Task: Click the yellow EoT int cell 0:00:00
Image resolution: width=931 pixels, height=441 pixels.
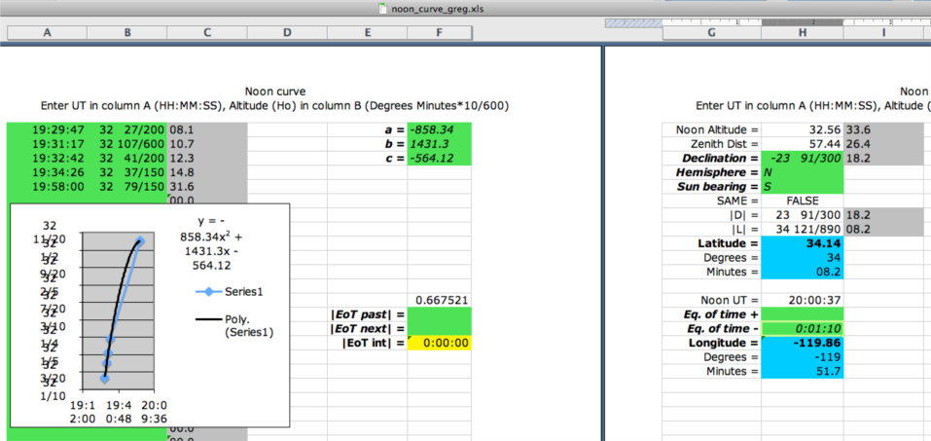Action: 440,343
